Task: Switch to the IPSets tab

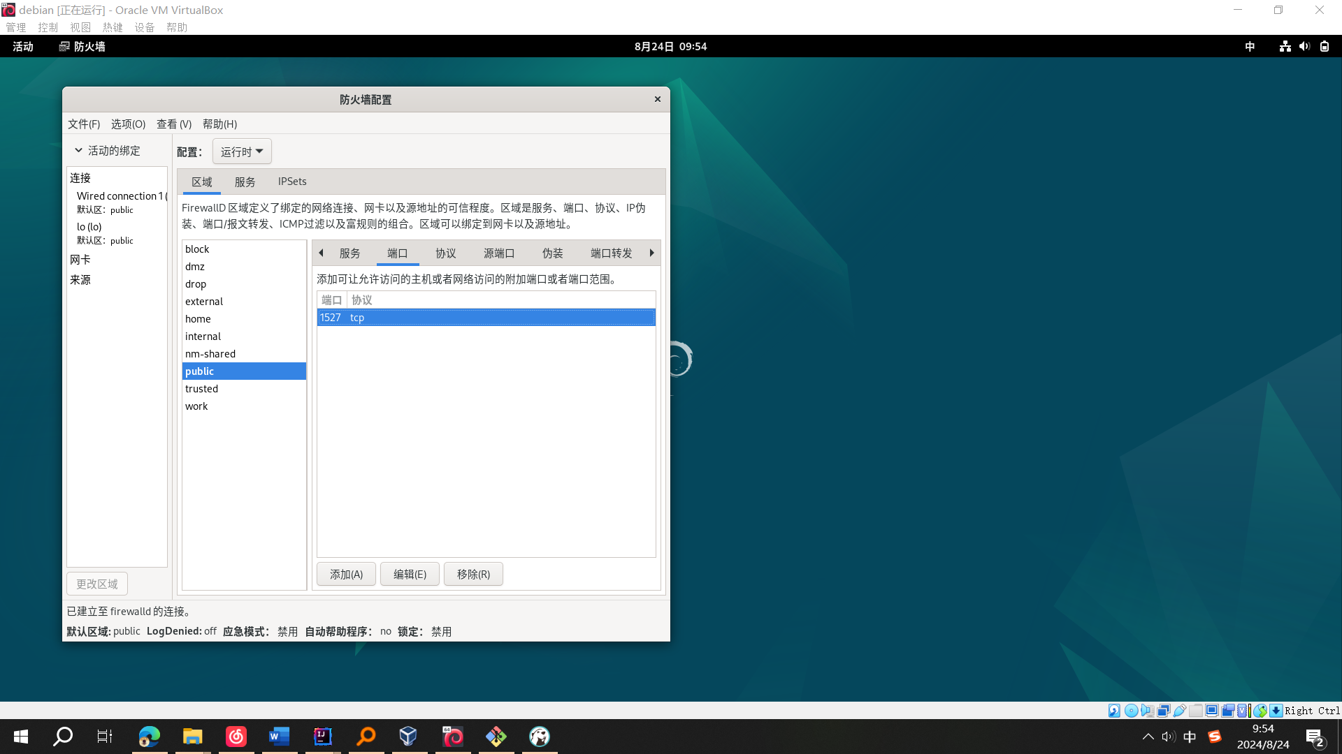Action: pos(292,182)
